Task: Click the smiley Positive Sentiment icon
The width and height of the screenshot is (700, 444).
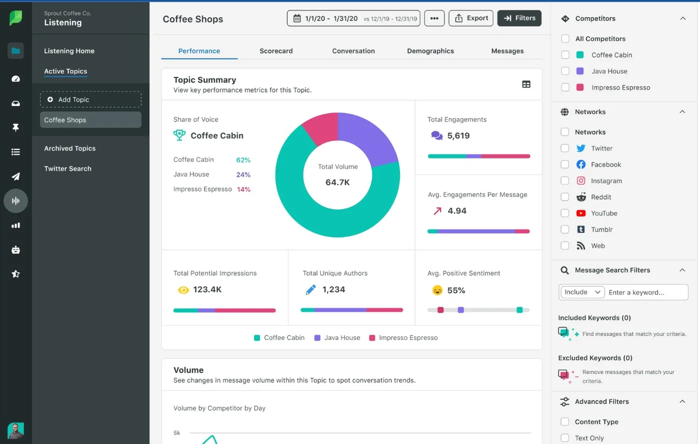Action: coord(437,290)
